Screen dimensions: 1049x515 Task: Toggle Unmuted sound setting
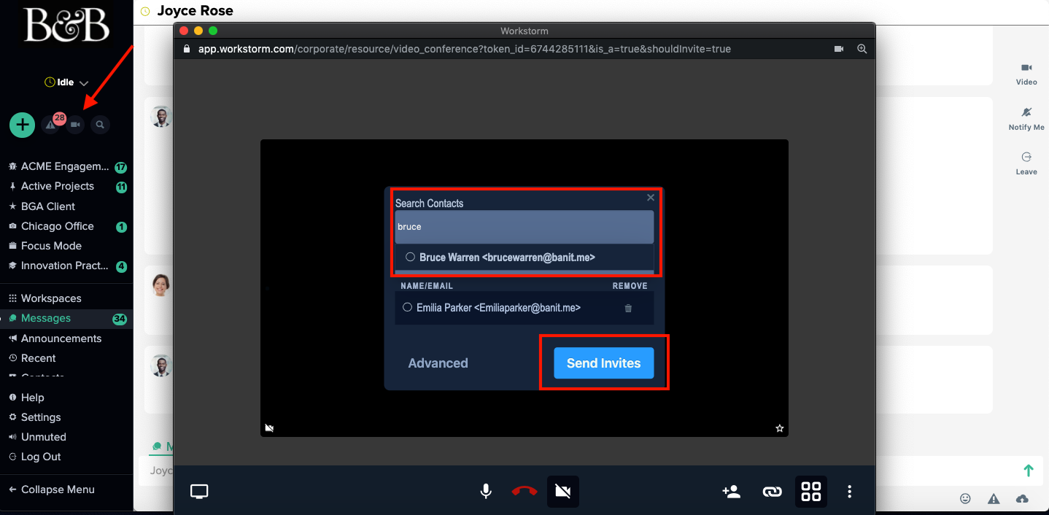click(x=43, y=437)
